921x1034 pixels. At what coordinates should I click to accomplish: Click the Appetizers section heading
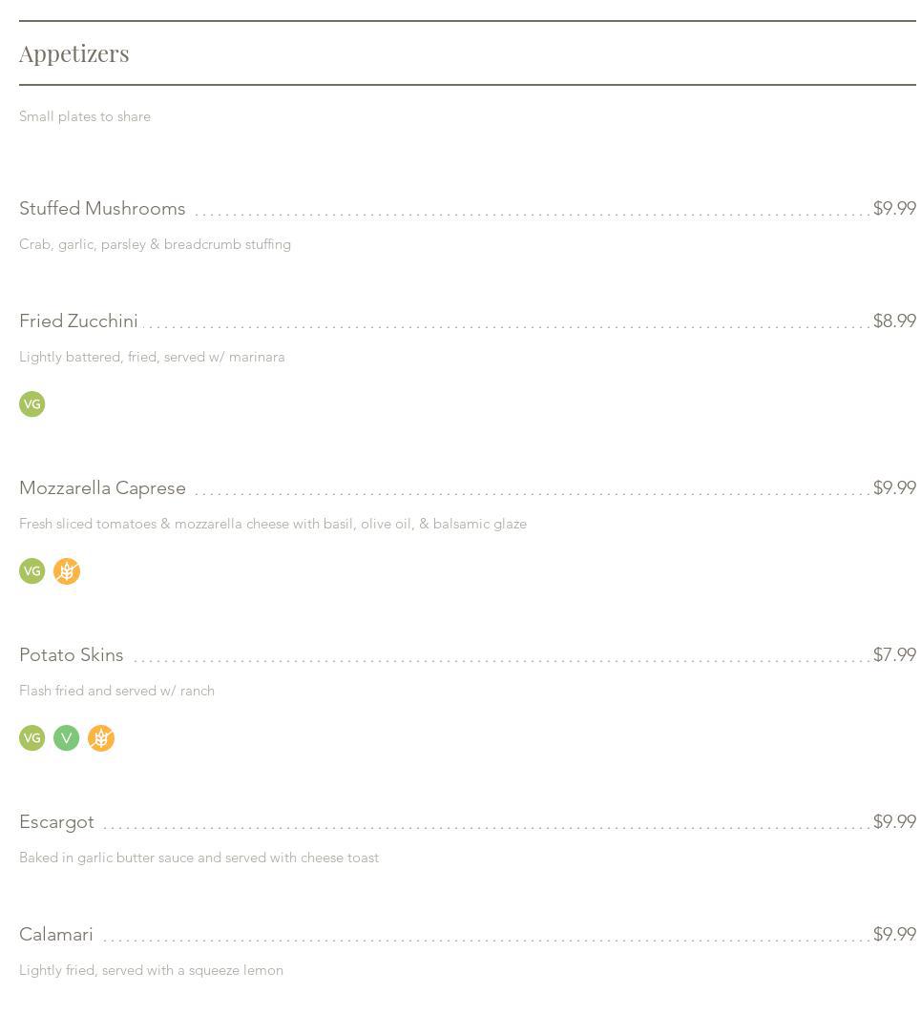74,53
